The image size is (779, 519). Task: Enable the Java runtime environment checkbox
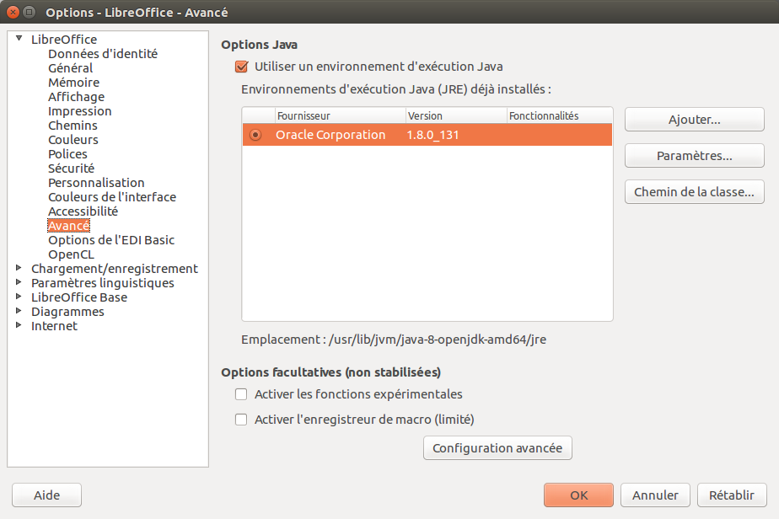tap(242, 67)
